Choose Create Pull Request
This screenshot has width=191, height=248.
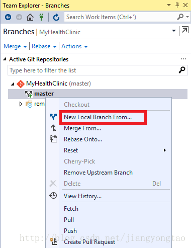click(89, 242)
